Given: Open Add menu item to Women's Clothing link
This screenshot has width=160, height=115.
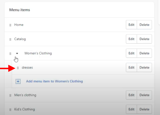Looking at the screenshot, I should tap(54, 81).
